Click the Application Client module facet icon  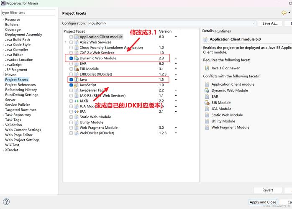tap(77, 37)
